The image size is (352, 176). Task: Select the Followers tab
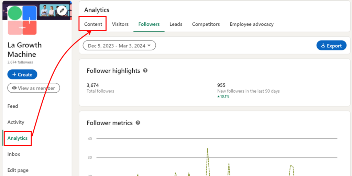click(x=149, y=24)
